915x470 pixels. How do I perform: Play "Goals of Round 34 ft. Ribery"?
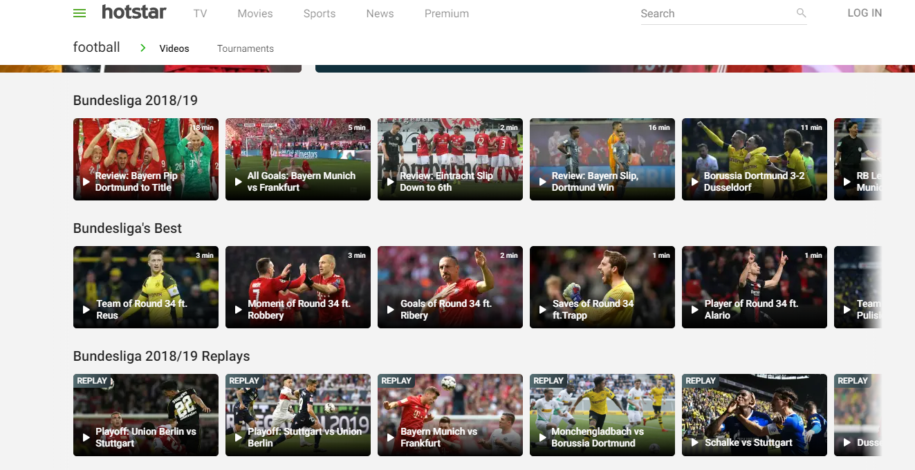pos(450,287)
